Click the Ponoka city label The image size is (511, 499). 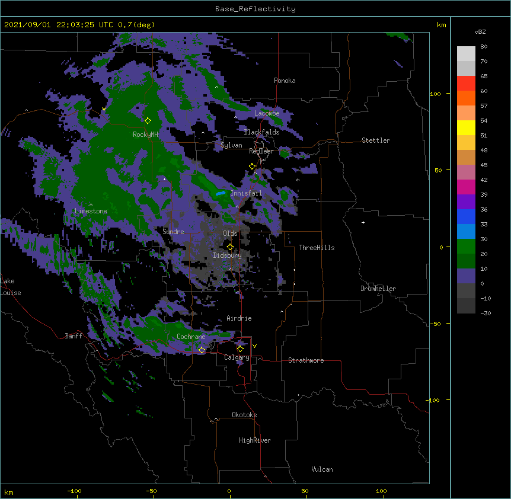coord(285,81)
